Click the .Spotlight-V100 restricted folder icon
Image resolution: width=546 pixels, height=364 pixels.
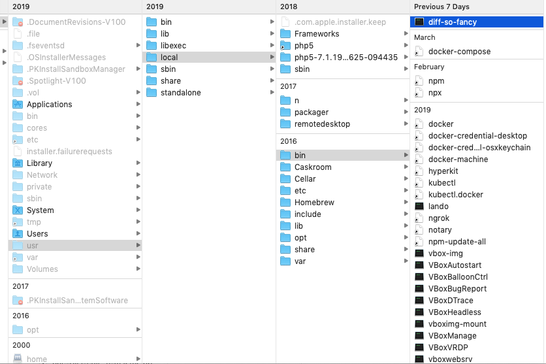[x=18, y=81]
